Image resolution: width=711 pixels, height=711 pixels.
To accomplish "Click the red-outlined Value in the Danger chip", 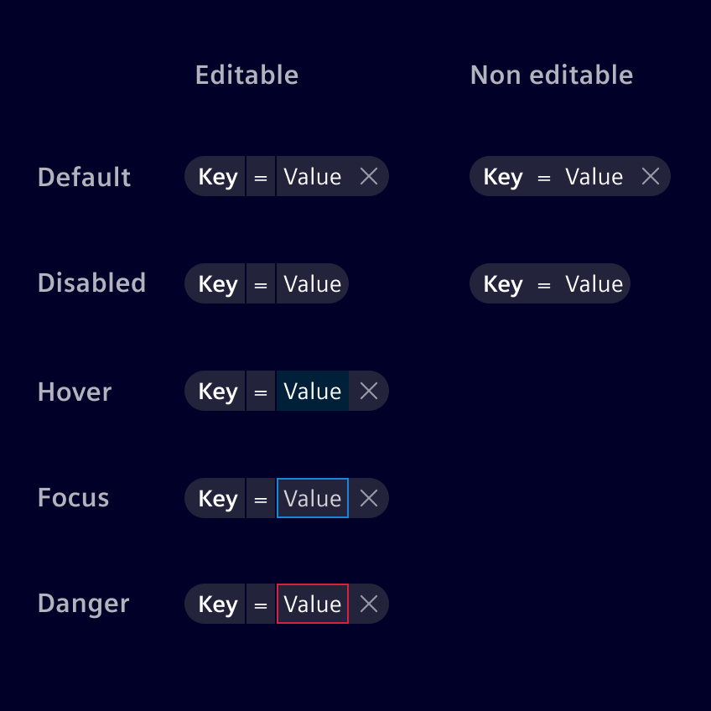I will (312, 605).
